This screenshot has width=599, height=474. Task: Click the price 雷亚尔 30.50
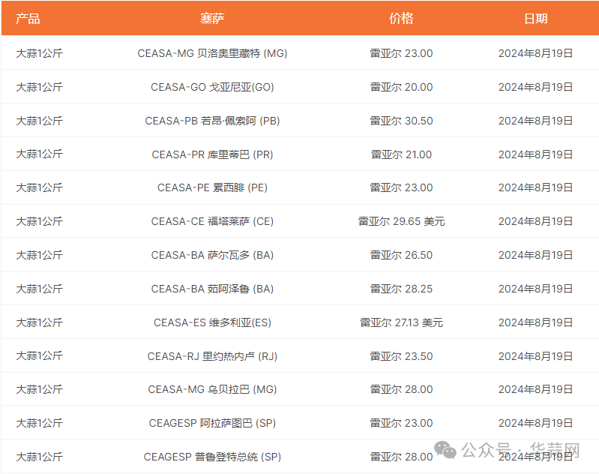(x=401, y=121)
